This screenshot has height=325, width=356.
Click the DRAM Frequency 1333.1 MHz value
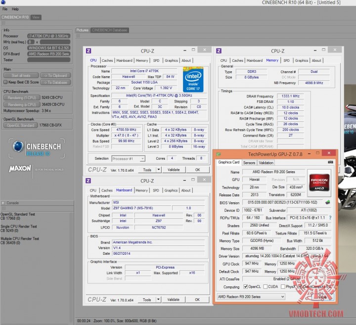290,96
